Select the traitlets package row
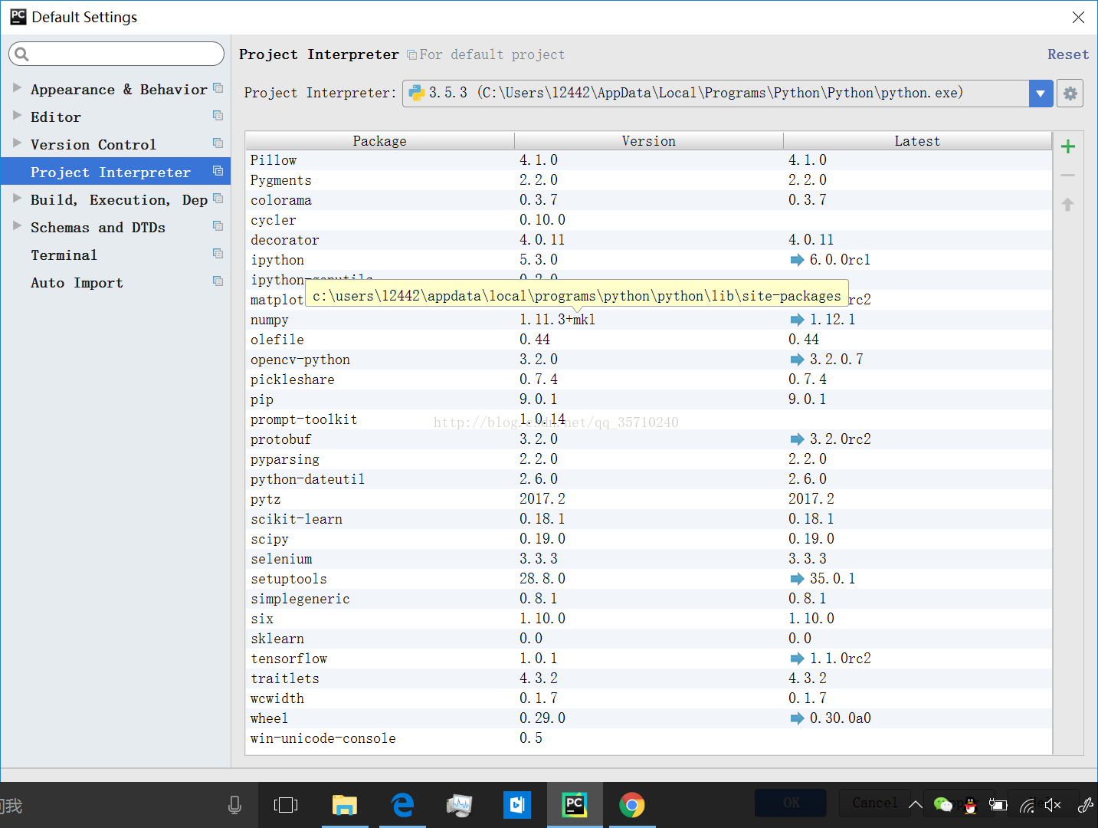 pyautogui.click(x=648, y=678)
